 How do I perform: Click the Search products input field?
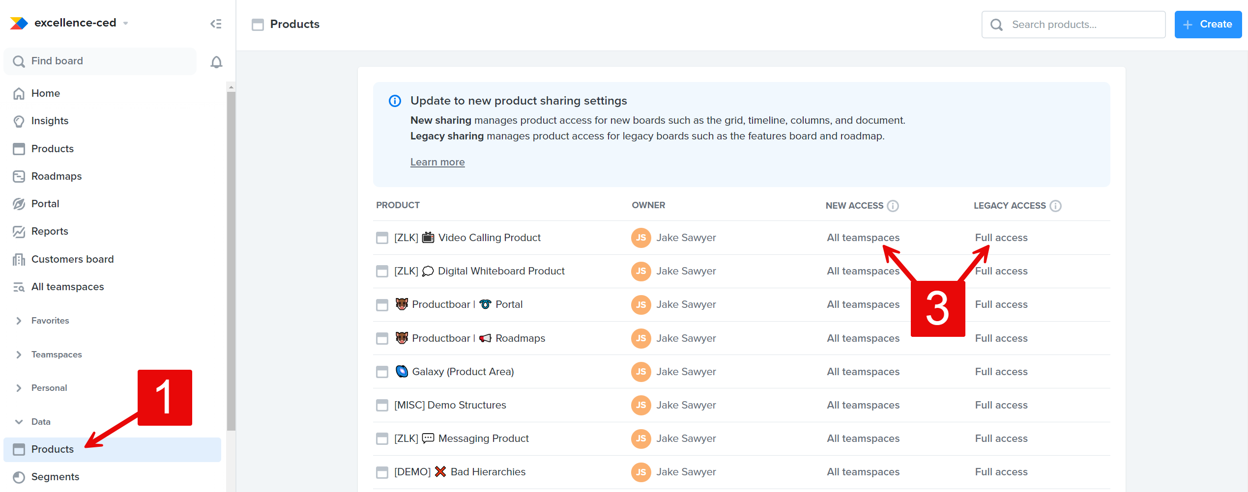[1072, 24]
